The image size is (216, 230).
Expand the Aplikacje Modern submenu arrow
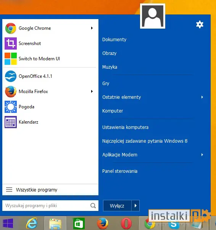202,154
